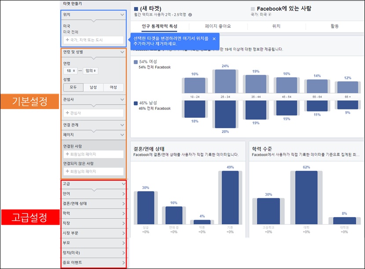Click the 미국 전체 text
This screenshot has width=365, height=269.
pos(70,32)
